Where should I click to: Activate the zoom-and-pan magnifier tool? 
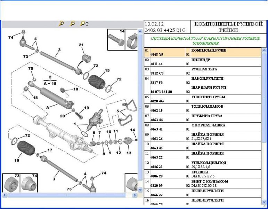84,24
